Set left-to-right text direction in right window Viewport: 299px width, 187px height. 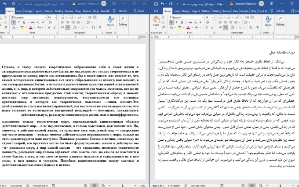coord(220,27)
